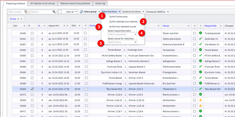This screenshot has height=117, width=235.
Task: Click green checkmark status for match 35487
Action: pos(200,44)
